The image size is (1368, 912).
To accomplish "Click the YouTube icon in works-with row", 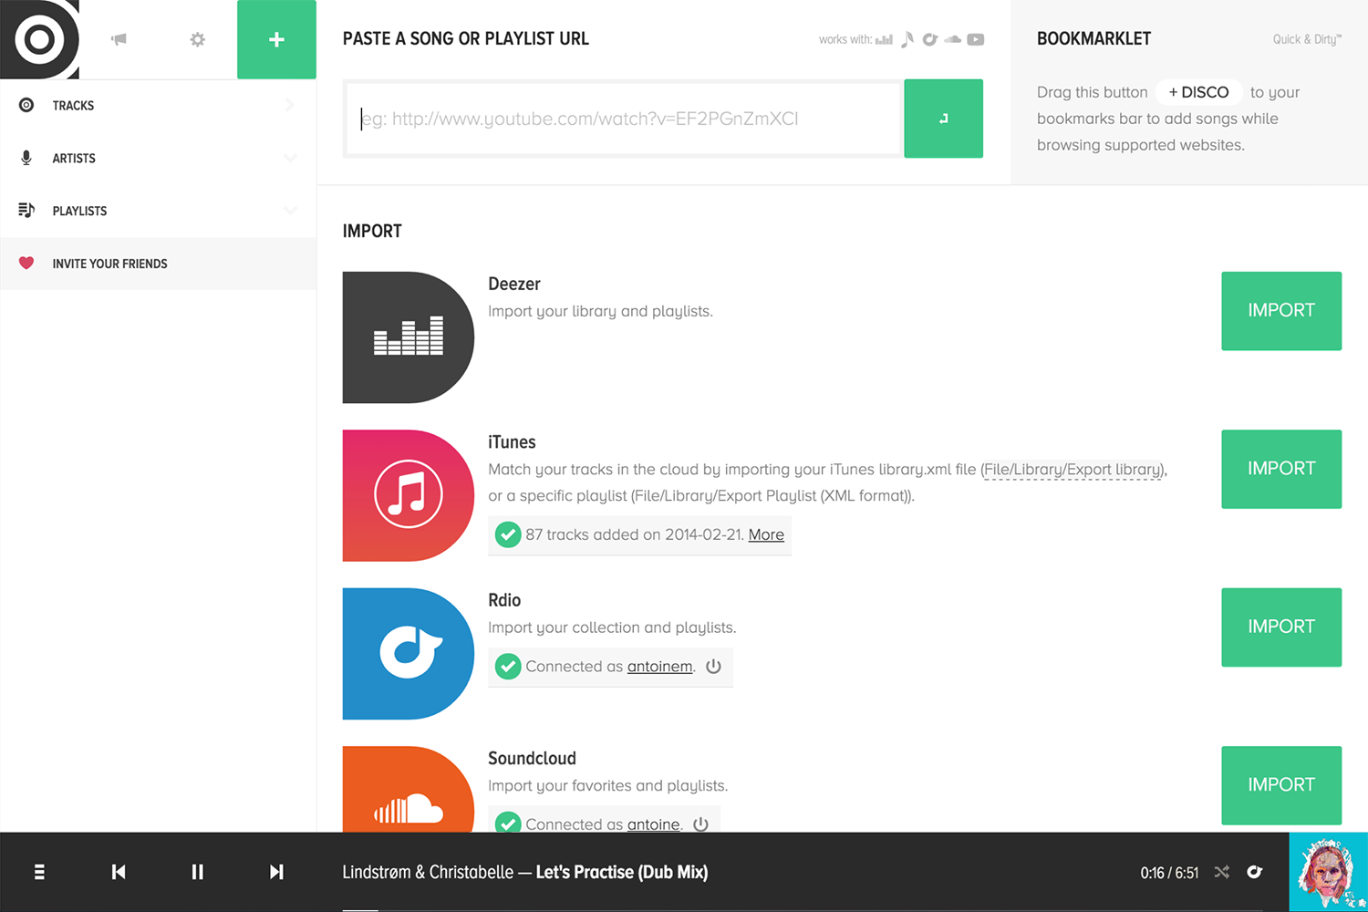I will click(x=976, y=39).
